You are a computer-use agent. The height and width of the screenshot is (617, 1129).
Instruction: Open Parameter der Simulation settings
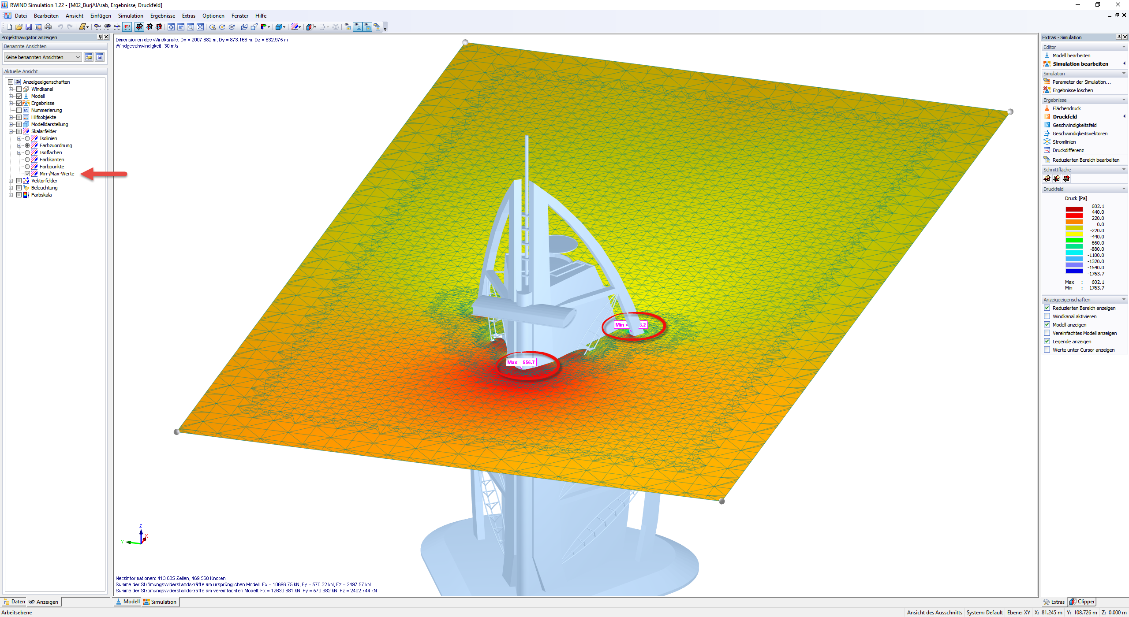1081,82
